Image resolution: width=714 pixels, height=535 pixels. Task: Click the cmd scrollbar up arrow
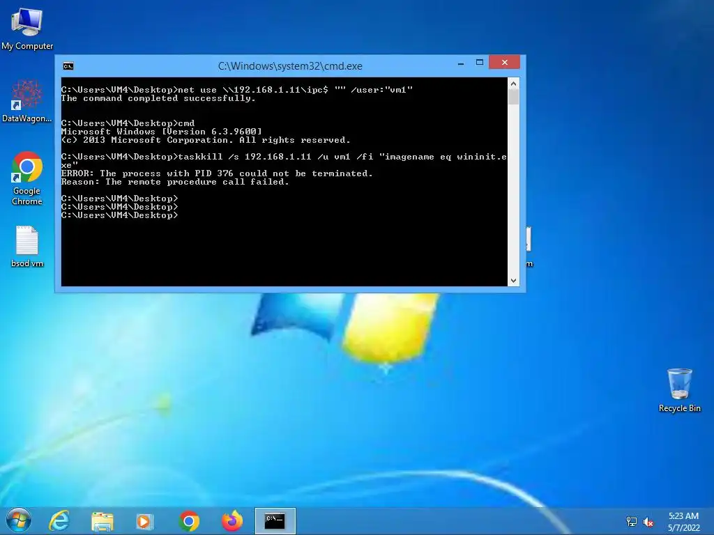[513, 84]
